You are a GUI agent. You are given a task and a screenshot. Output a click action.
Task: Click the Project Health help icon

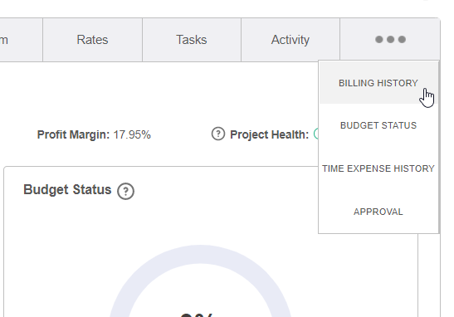pos(218,134)
